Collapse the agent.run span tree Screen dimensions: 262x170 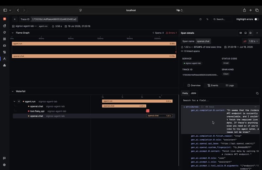(14, 101)
